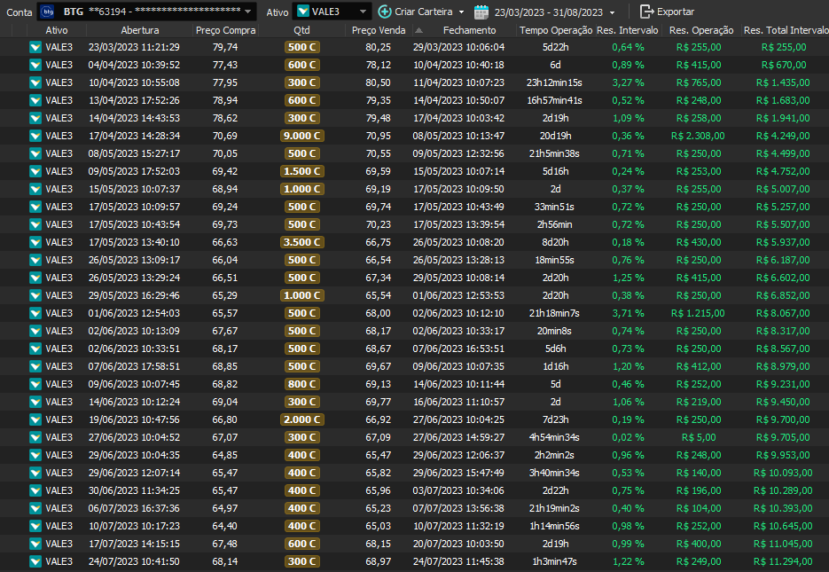Open the Ativo VALE3 dropdown arrow

tap(364, 12)
